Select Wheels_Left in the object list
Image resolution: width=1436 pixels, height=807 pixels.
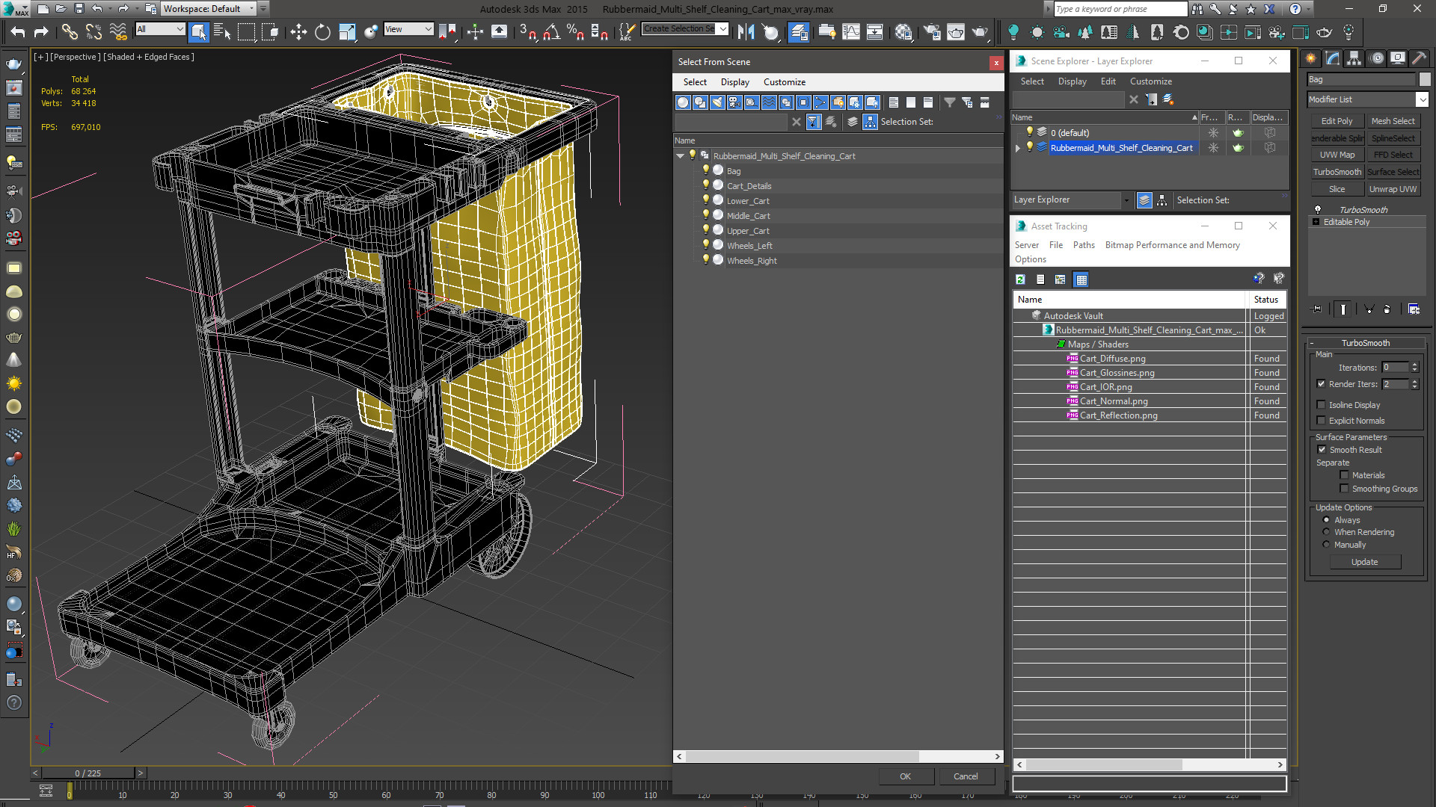click(749, 246)
